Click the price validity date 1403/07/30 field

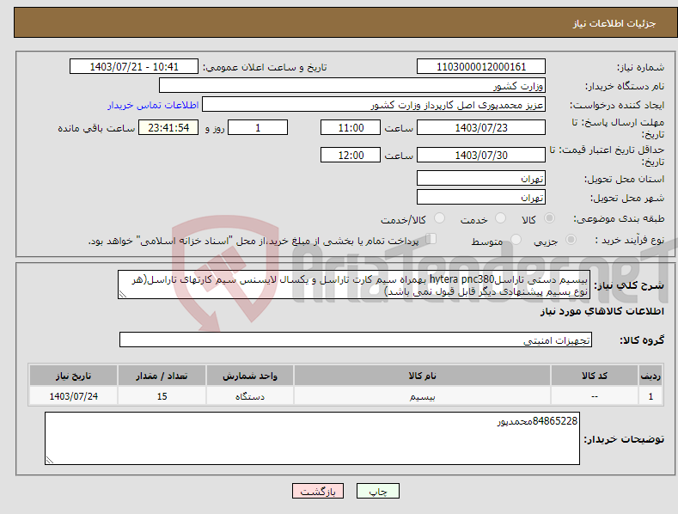pos(481,155)
